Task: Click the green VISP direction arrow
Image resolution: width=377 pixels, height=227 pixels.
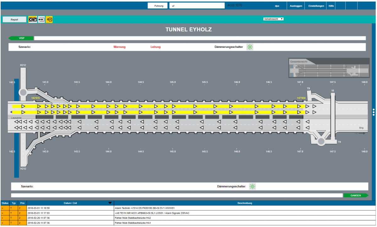Action: (x=21, y=38)
